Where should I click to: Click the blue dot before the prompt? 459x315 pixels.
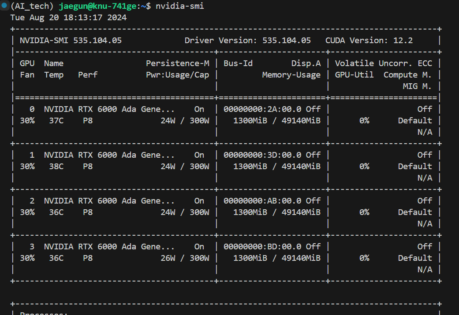[x=4, y=5]
